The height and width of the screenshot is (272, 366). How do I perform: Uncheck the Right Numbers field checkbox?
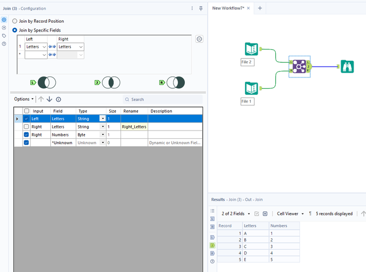(26, 134)
